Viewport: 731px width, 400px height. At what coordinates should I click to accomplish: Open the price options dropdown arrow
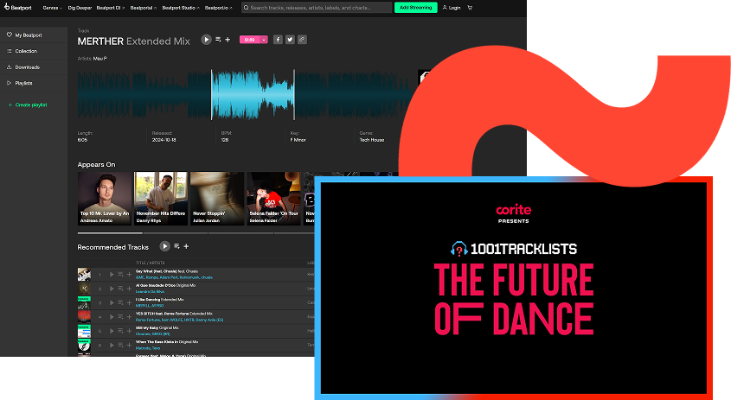pos(264,40)
